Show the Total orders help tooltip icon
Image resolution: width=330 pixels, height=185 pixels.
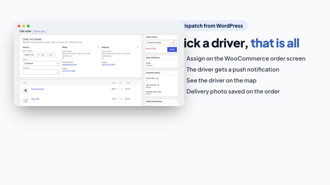click(x=157, y=78)
